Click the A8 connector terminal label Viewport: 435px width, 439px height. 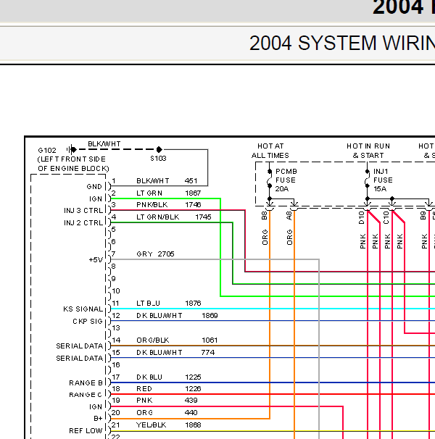pos(289,216)
